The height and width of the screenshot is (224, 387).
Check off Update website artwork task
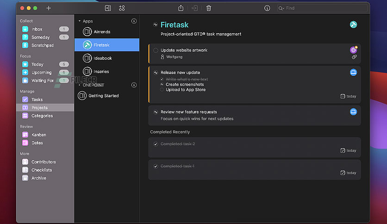[x=156, y=50]
